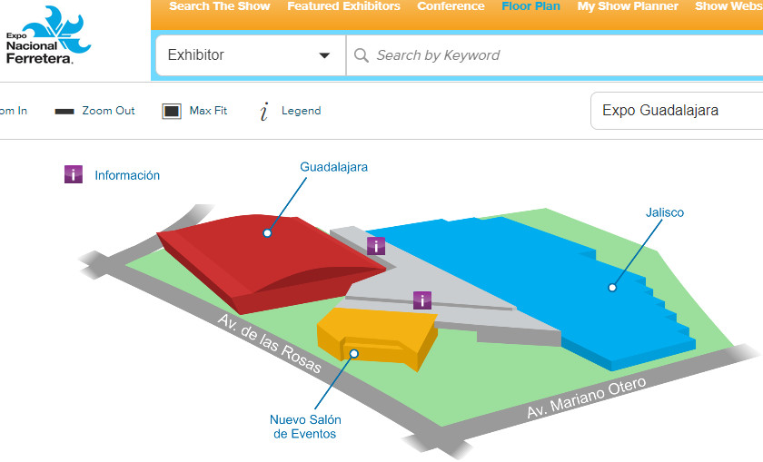Go to the Featured Exhibitors tab

tap(343, 6)
